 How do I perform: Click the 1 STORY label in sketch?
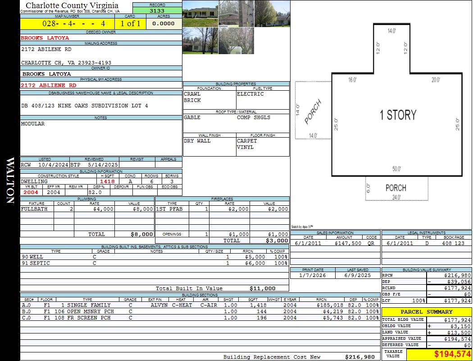tap(398, 115)
